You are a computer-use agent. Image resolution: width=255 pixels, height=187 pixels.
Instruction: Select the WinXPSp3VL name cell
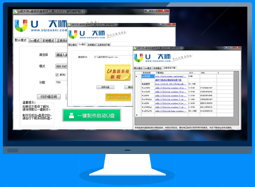tap(148, 111)
